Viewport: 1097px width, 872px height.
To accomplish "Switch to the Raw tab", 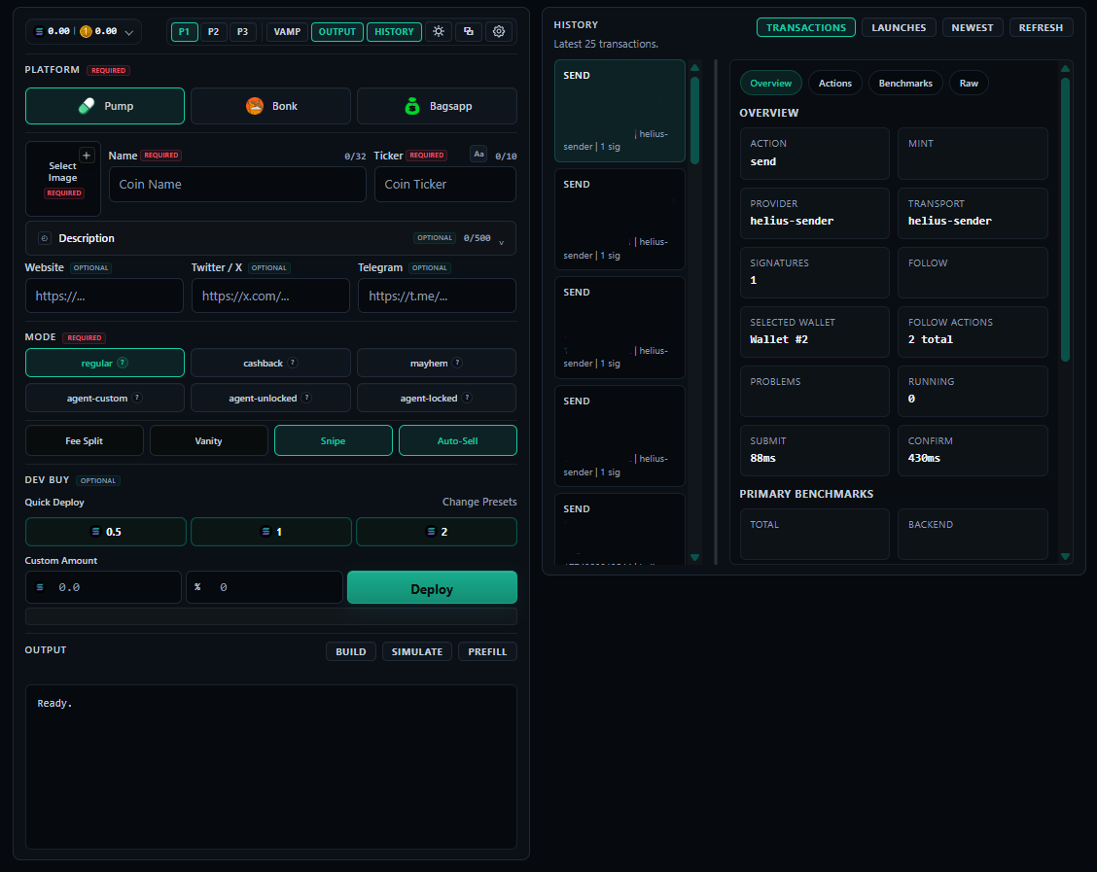I will [969, 84].
